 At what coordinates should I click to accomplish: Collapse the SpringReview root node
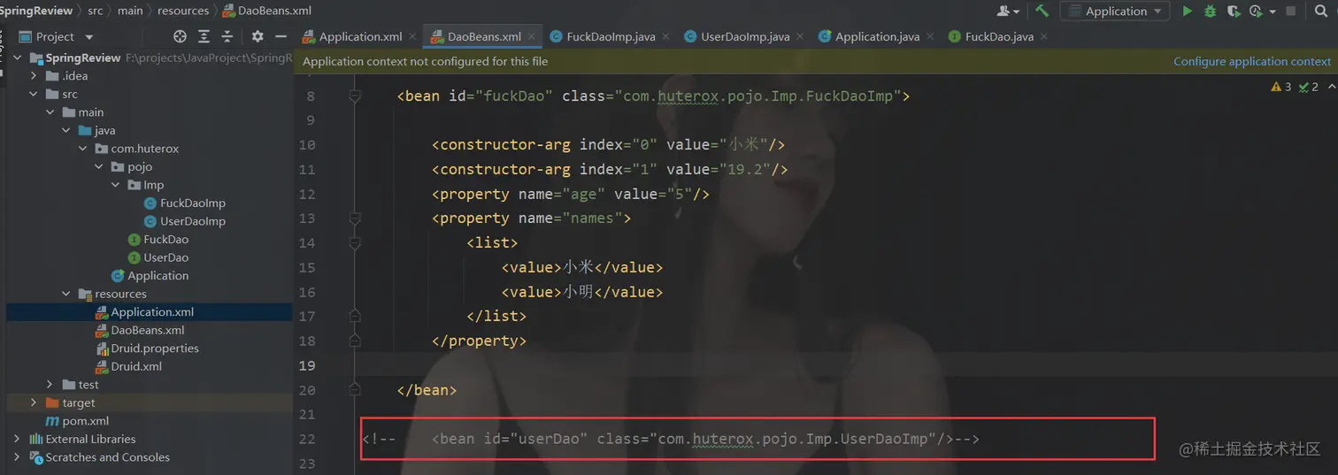[x=18, y=57]
